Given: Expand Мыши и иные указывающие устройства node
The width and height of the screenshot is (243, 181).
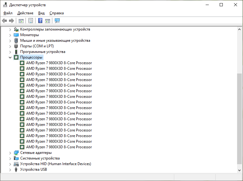Looking at the screenshot, I should tap(10, 41).
